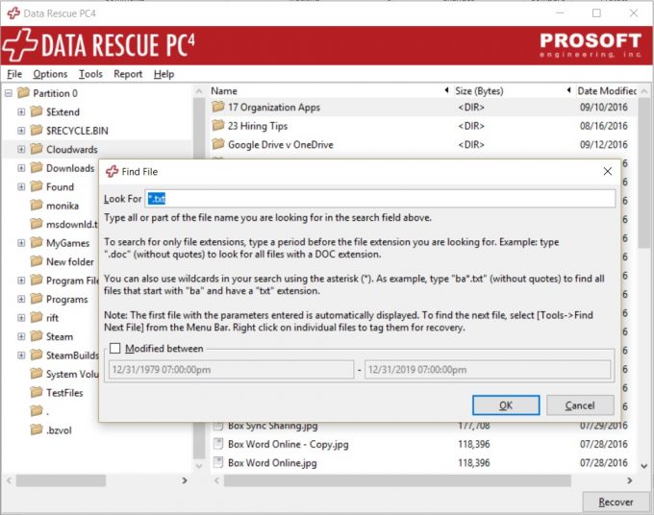Close the Find File dialog

pos(608,171)
